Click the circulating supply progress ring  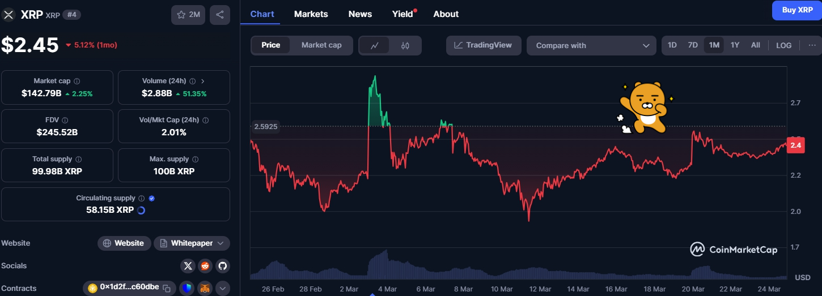click(141, 210)
